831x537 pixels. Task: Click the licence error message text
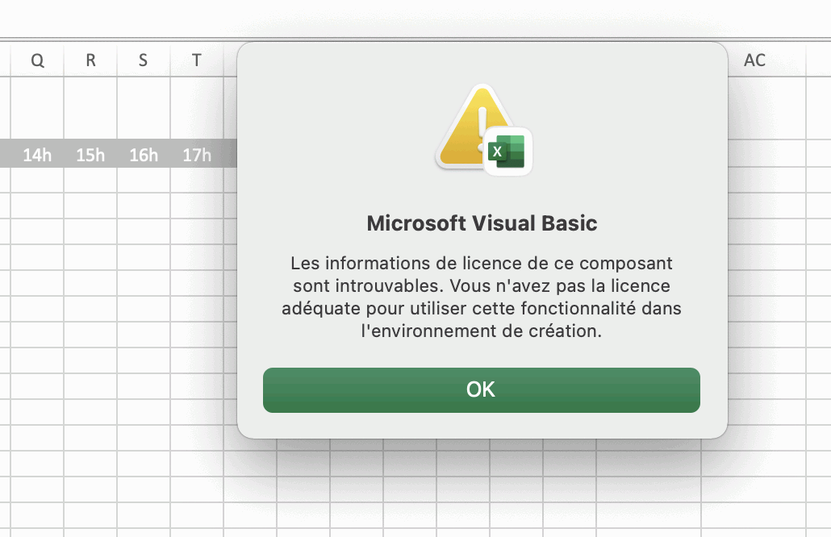482,298
